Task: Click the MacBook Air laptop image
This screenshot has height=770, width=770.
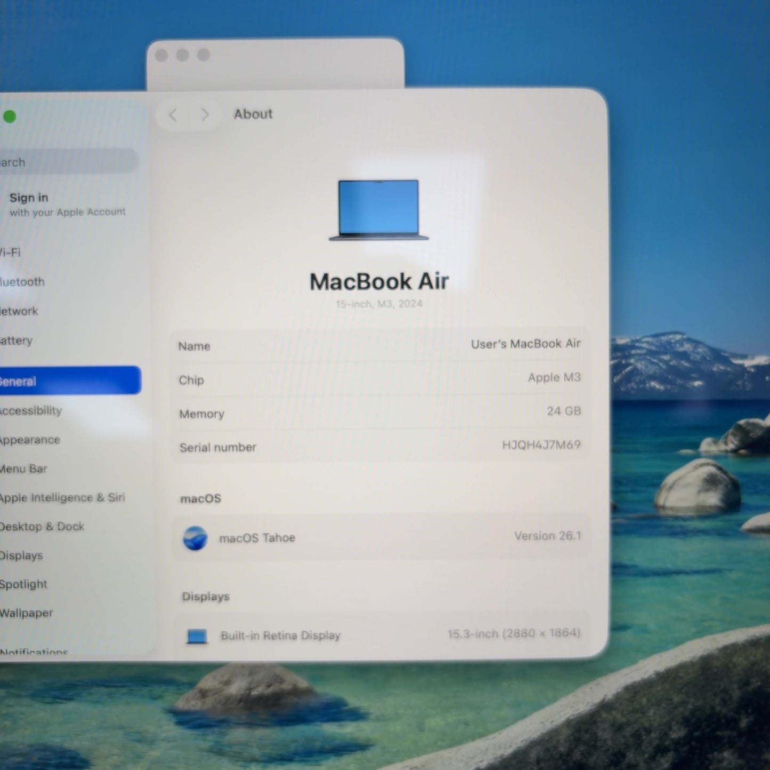Action: 379,209
